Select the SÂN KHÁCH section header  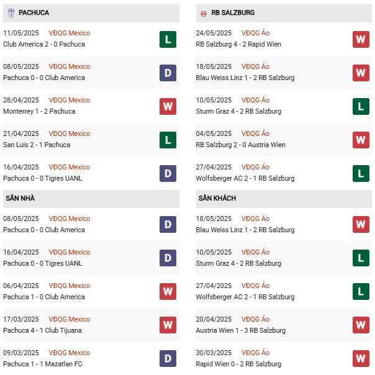tap(217, 198)
